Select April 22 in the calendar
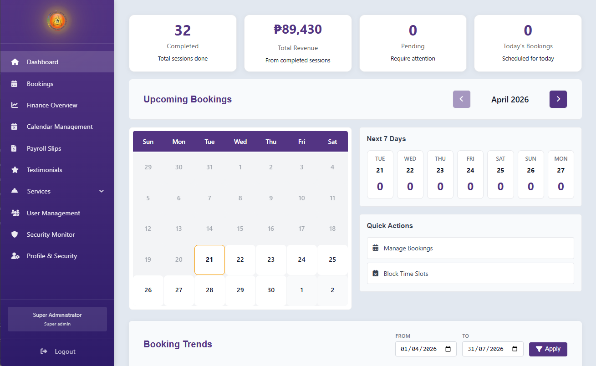This screenshot has height=366, width=596. [x=240, y=260]
